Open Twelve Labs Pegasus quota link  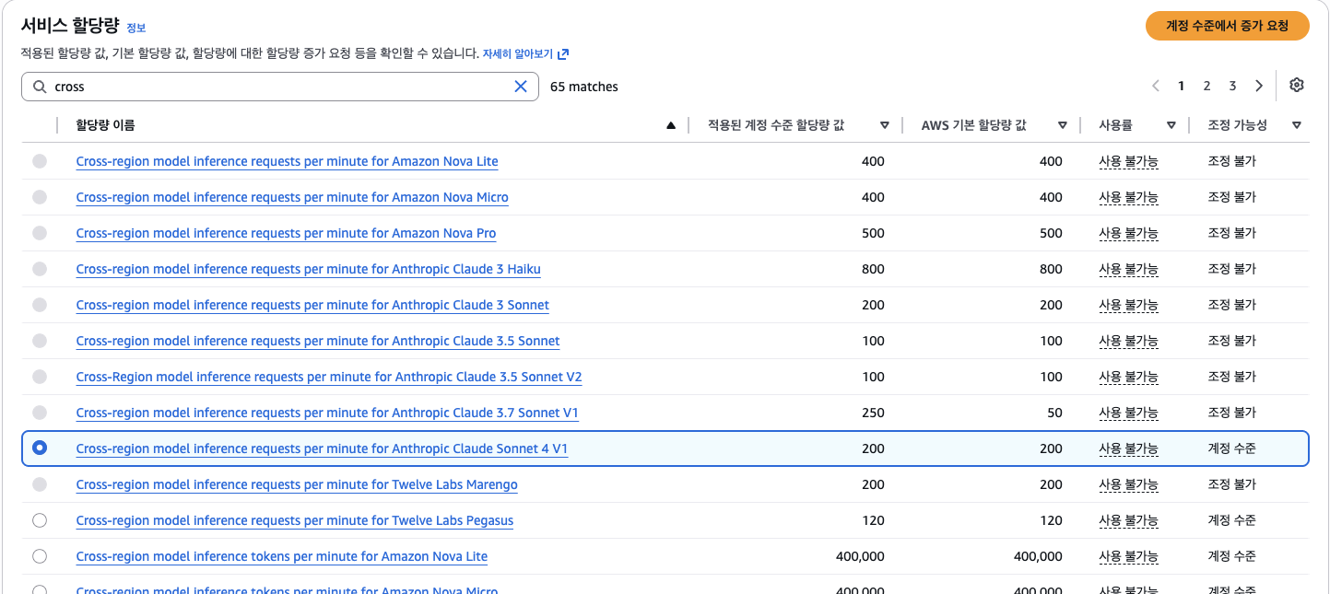tap(295, 520)
